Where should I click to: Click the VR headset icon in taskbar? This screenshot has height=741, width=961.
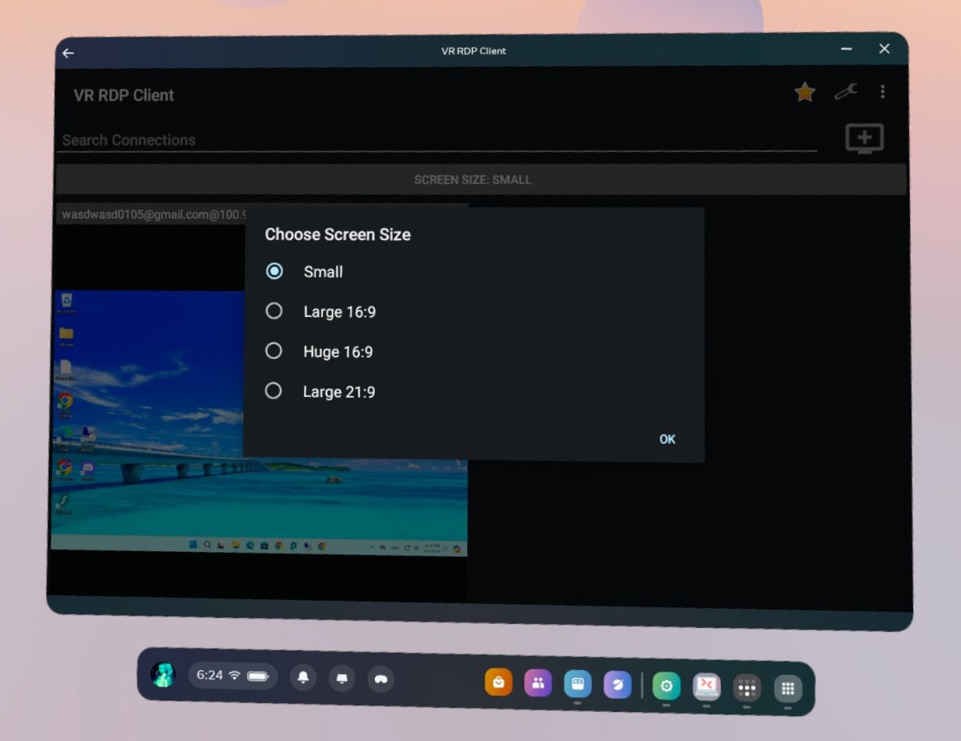(381, 679)
